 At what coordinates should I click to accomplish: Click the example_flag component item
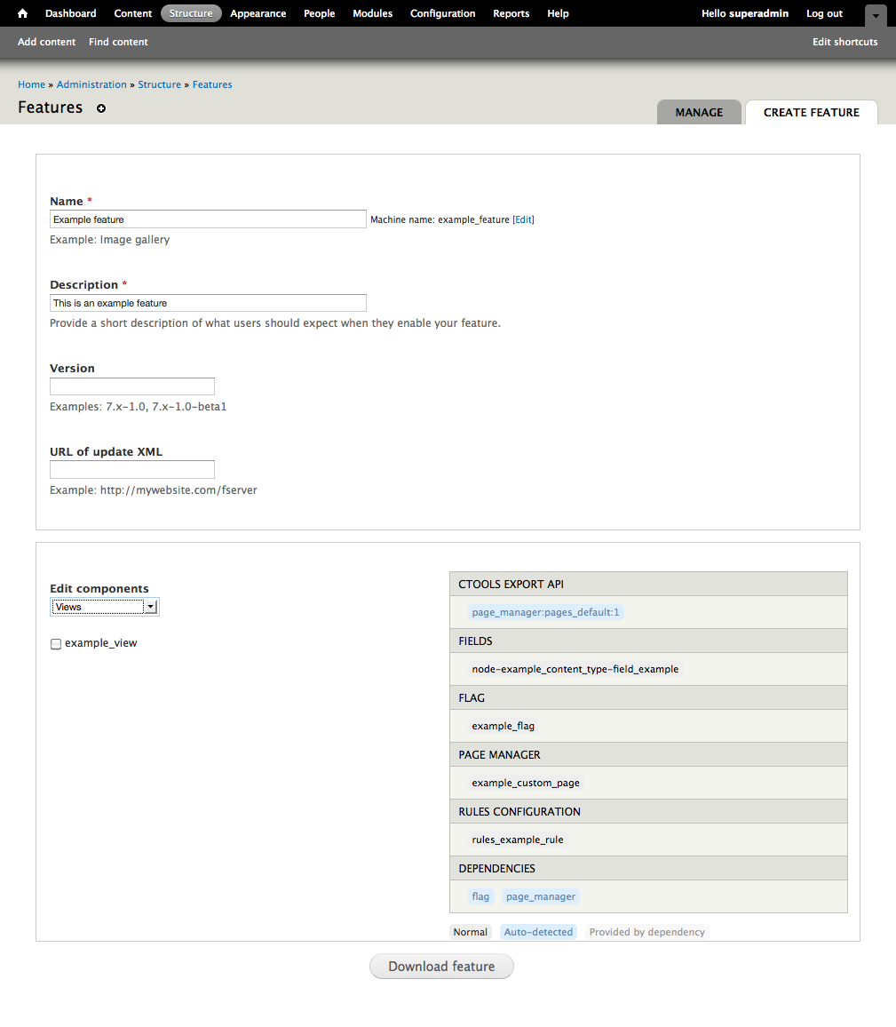click(x=504, y=726)
